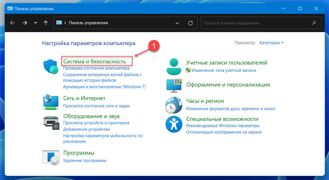
Task: Open Проверка состояния компьютера link
Action: click(96, 68)
